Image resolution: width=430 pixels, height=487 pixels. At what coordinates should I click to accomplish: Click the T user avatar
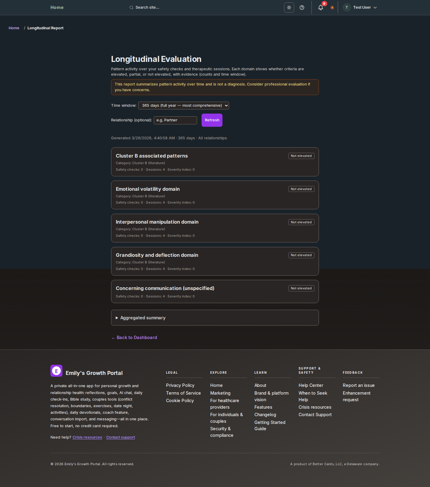click(347, 7)
